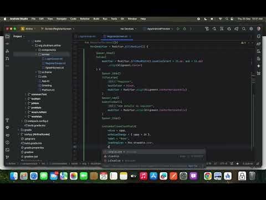Viewport: 266px width, 200px height.
Task: Select the RegisterScreen.kt editor tab
Action: click(117, 37)
